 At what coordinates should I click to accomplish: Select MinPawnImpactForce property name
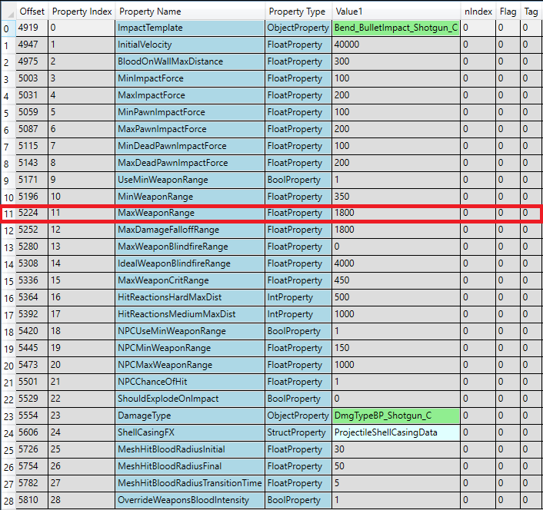point(190,112)
